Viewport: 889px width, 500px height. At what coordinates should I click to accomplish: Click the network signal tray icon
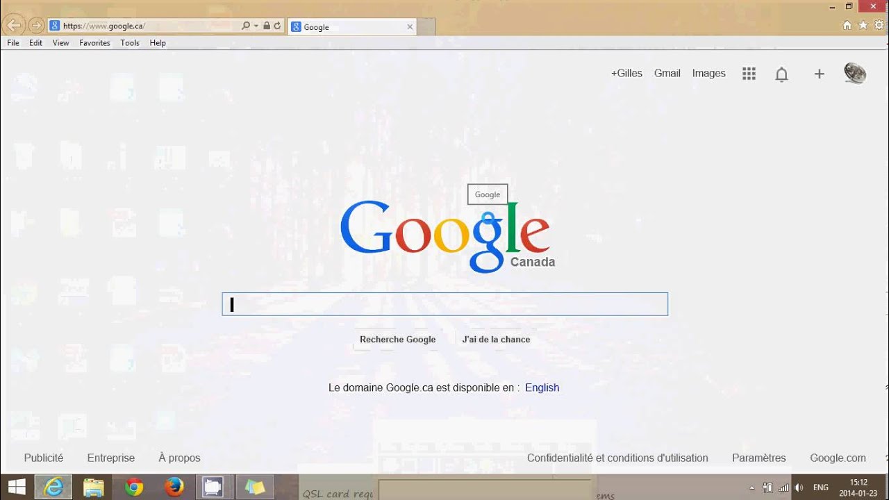[x=783, y=487]
